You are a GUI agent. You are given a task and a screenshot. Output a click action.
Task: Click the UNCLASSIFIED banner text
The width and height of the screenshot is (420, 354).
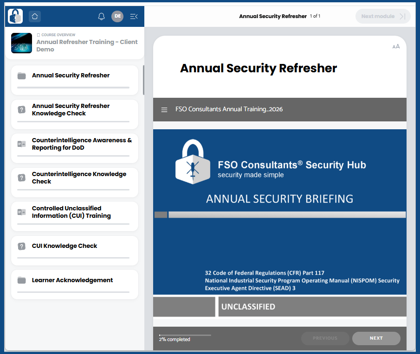point(248,307)
